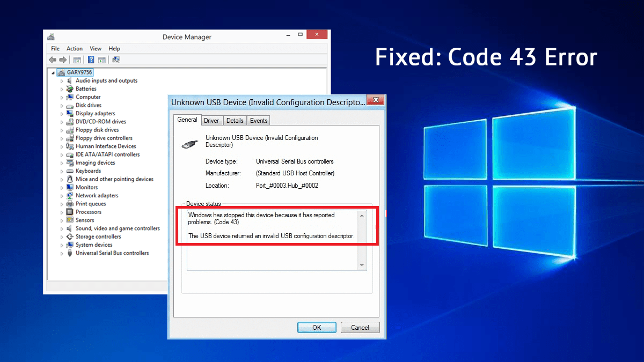This screenshot has width=644, height=362.
Task: Click the Back arrow in Device Manager toolbar
Action: click(x=53, y=60)
